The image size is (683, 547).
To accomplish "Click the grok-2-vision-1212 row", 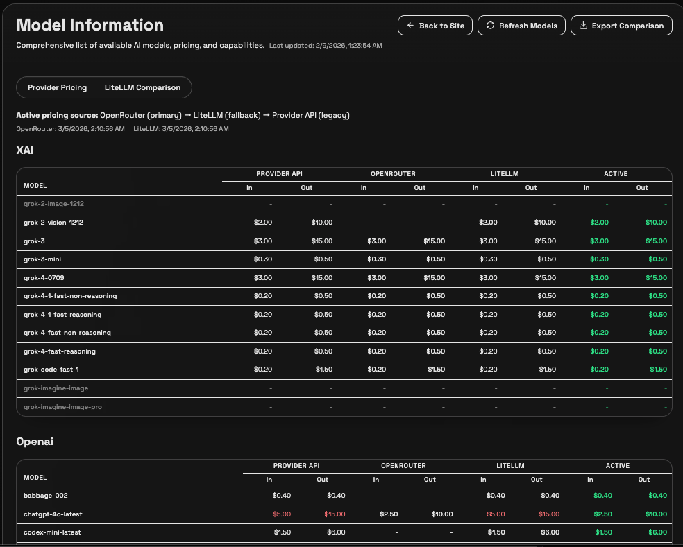I will click(139, 222).
